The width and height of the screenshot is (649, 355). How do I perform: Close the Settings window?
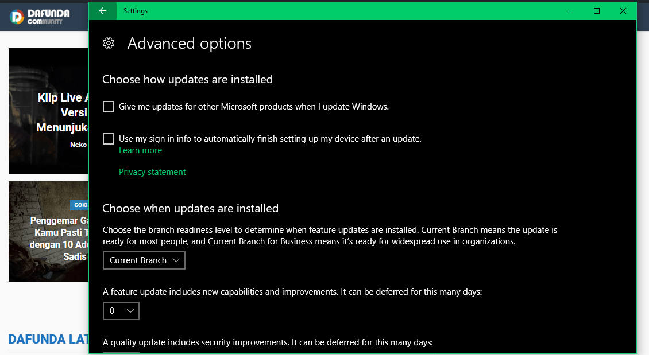(623, 11)
